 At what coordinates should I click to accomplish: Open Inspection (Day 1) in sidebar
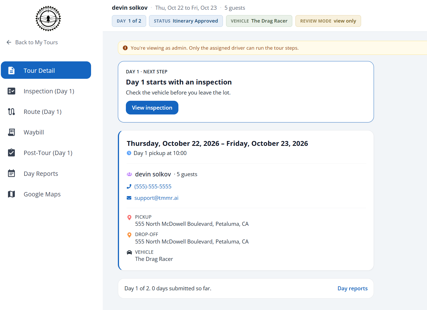(46, 91)
